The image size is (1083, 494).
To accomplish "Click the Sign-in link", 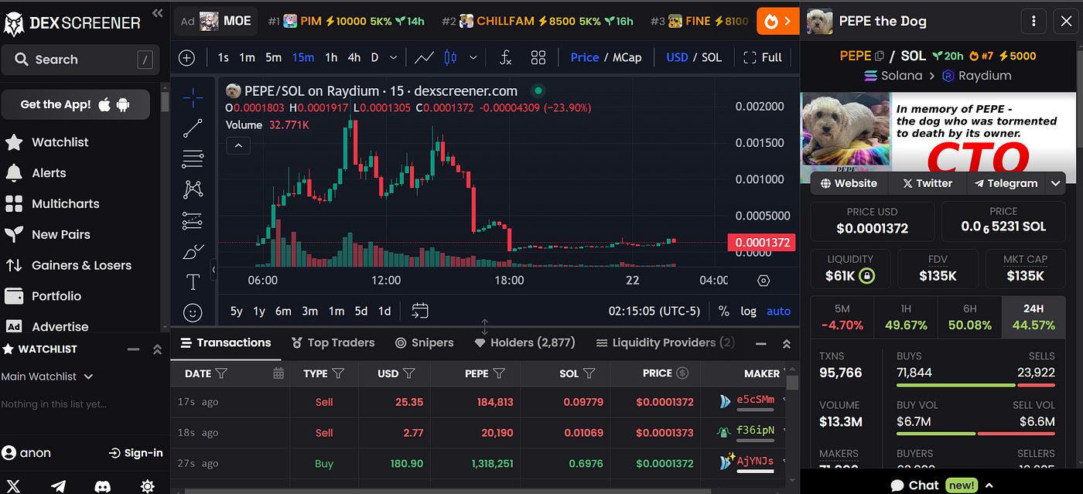I will click(x=135, y=453).
